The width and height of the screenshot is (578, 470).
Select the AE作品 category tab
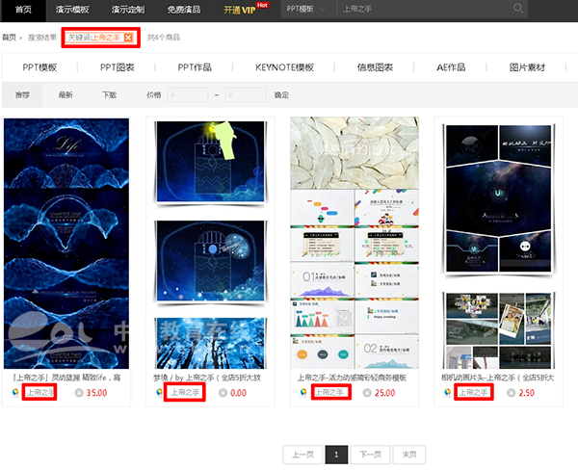(450, 67)
